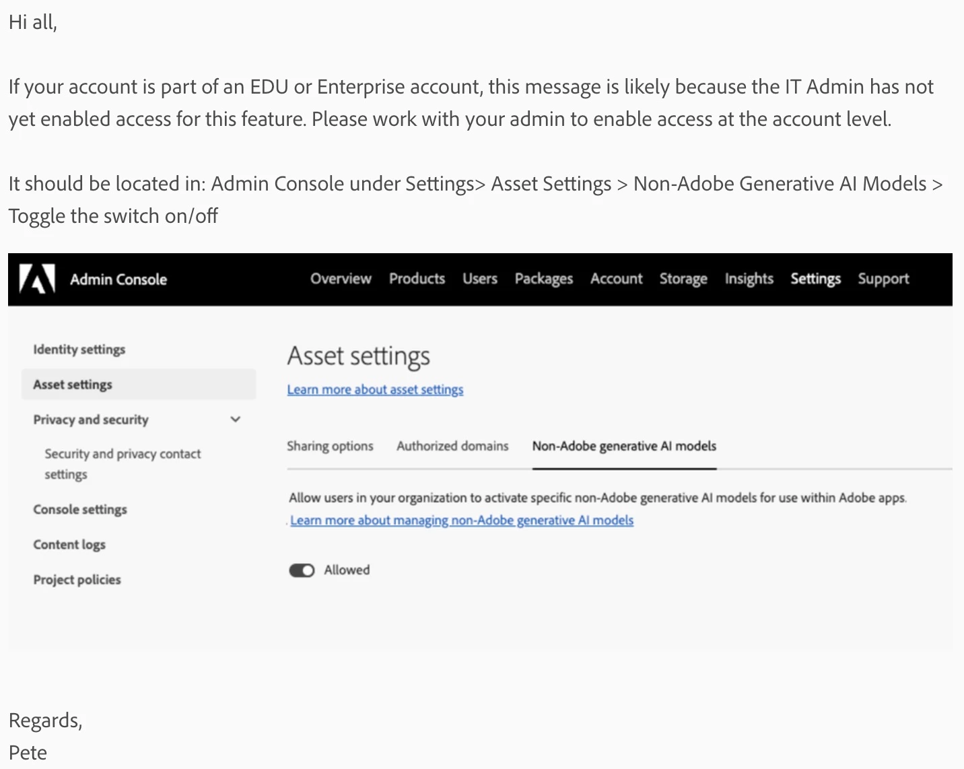This screenshot has width=964, height=769.
Task: Navigate to Packages
Action: coord(543,279)
